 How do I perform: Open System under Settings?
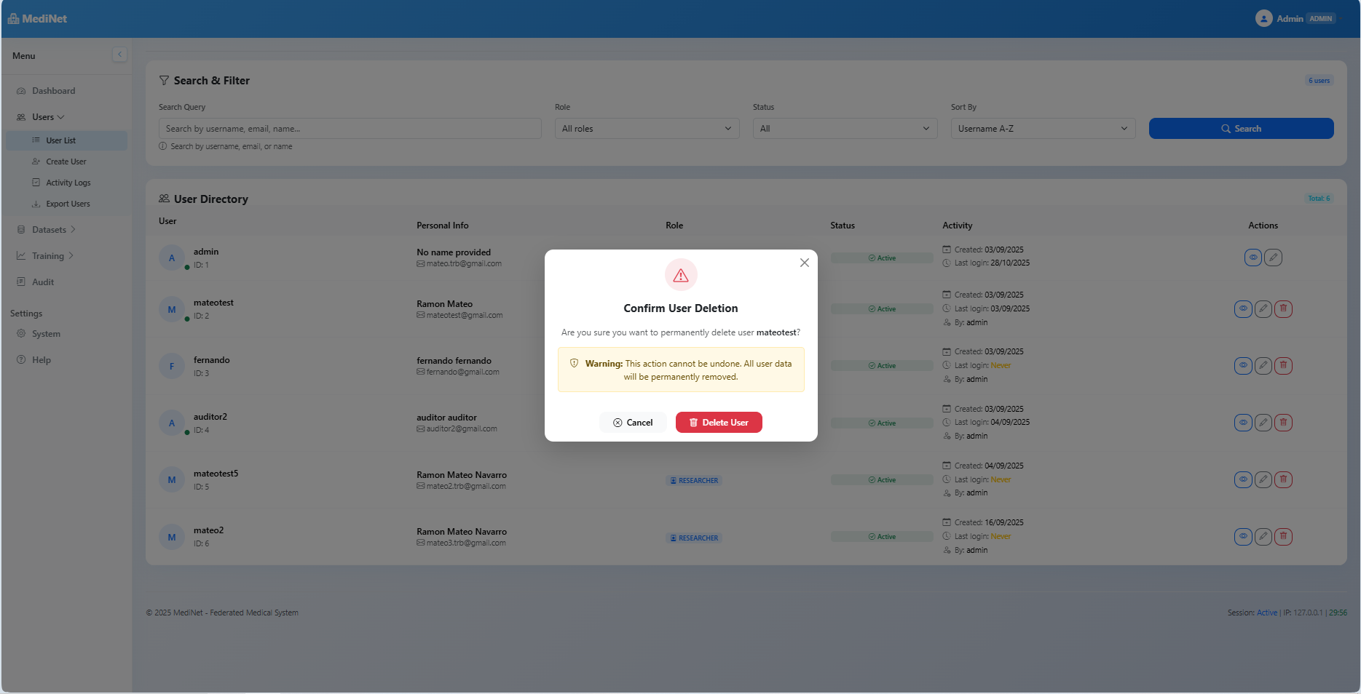(x=48, y=333)
